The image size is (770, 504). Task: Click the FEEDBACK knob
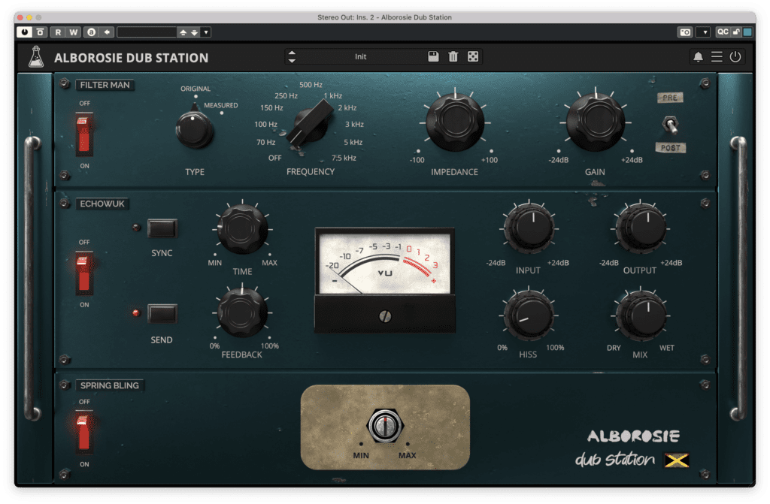point(242,312)
